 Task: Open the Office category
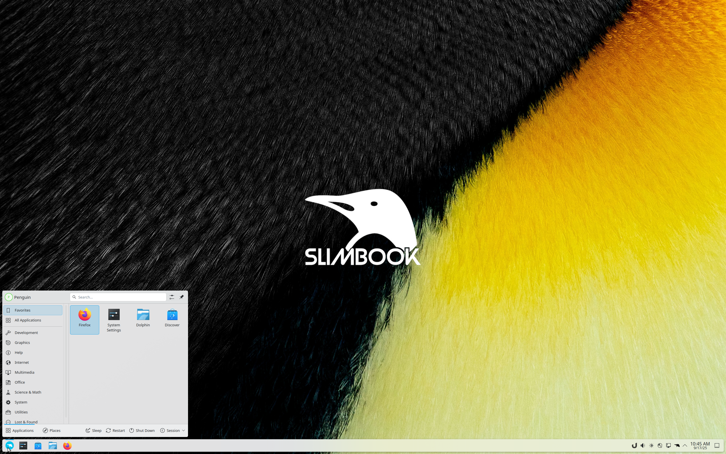point(33,382)
